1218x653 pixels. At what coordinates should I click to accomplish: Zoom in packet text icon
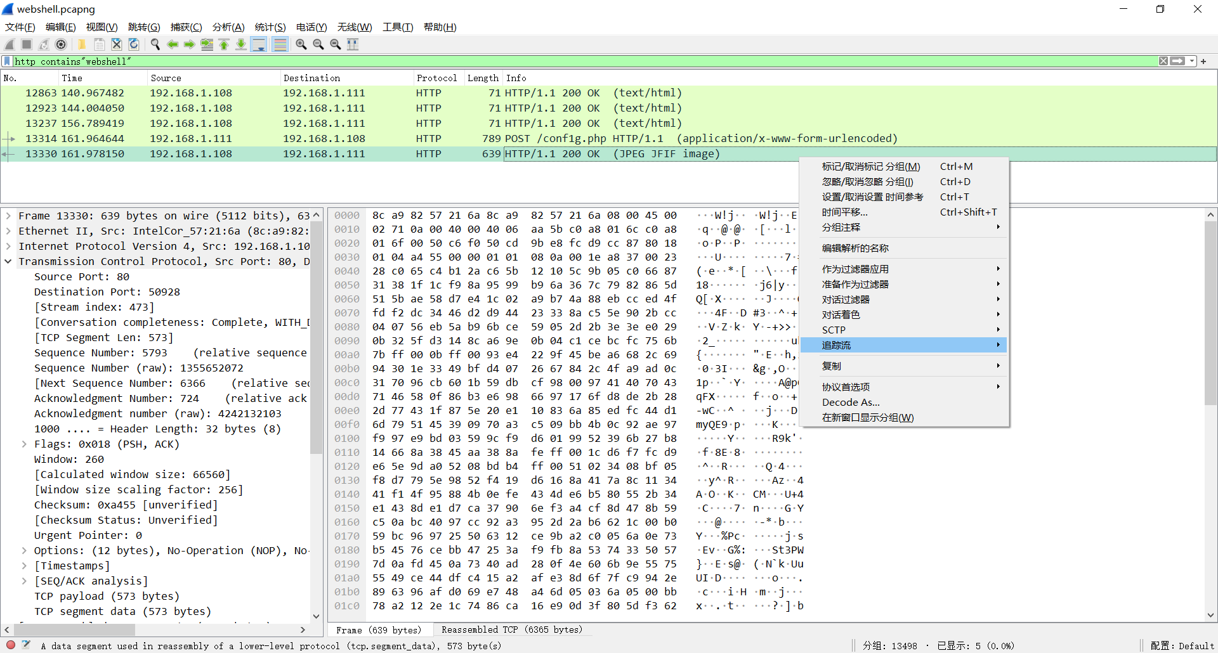[x=301, y=44]
